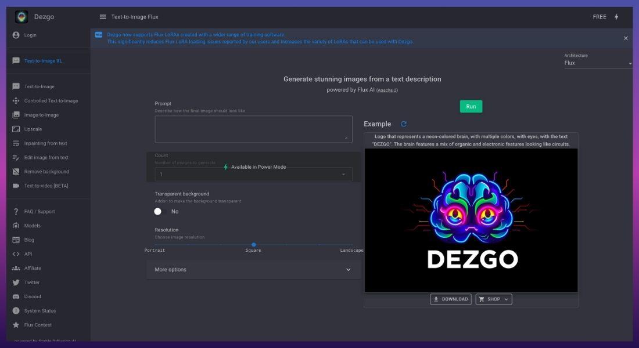Click the Text-to-Image sidebar icon
The width and height of the screenshot is (639, 348).
pos(16,86)
